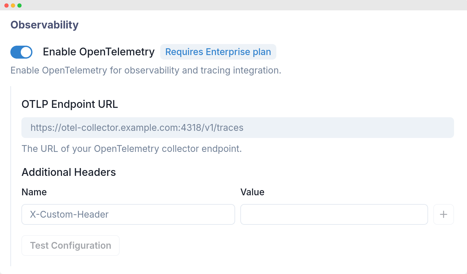The width and height of the screenshot is (467, 274).
Task: Click the add header plus icon
Action: 444,214
